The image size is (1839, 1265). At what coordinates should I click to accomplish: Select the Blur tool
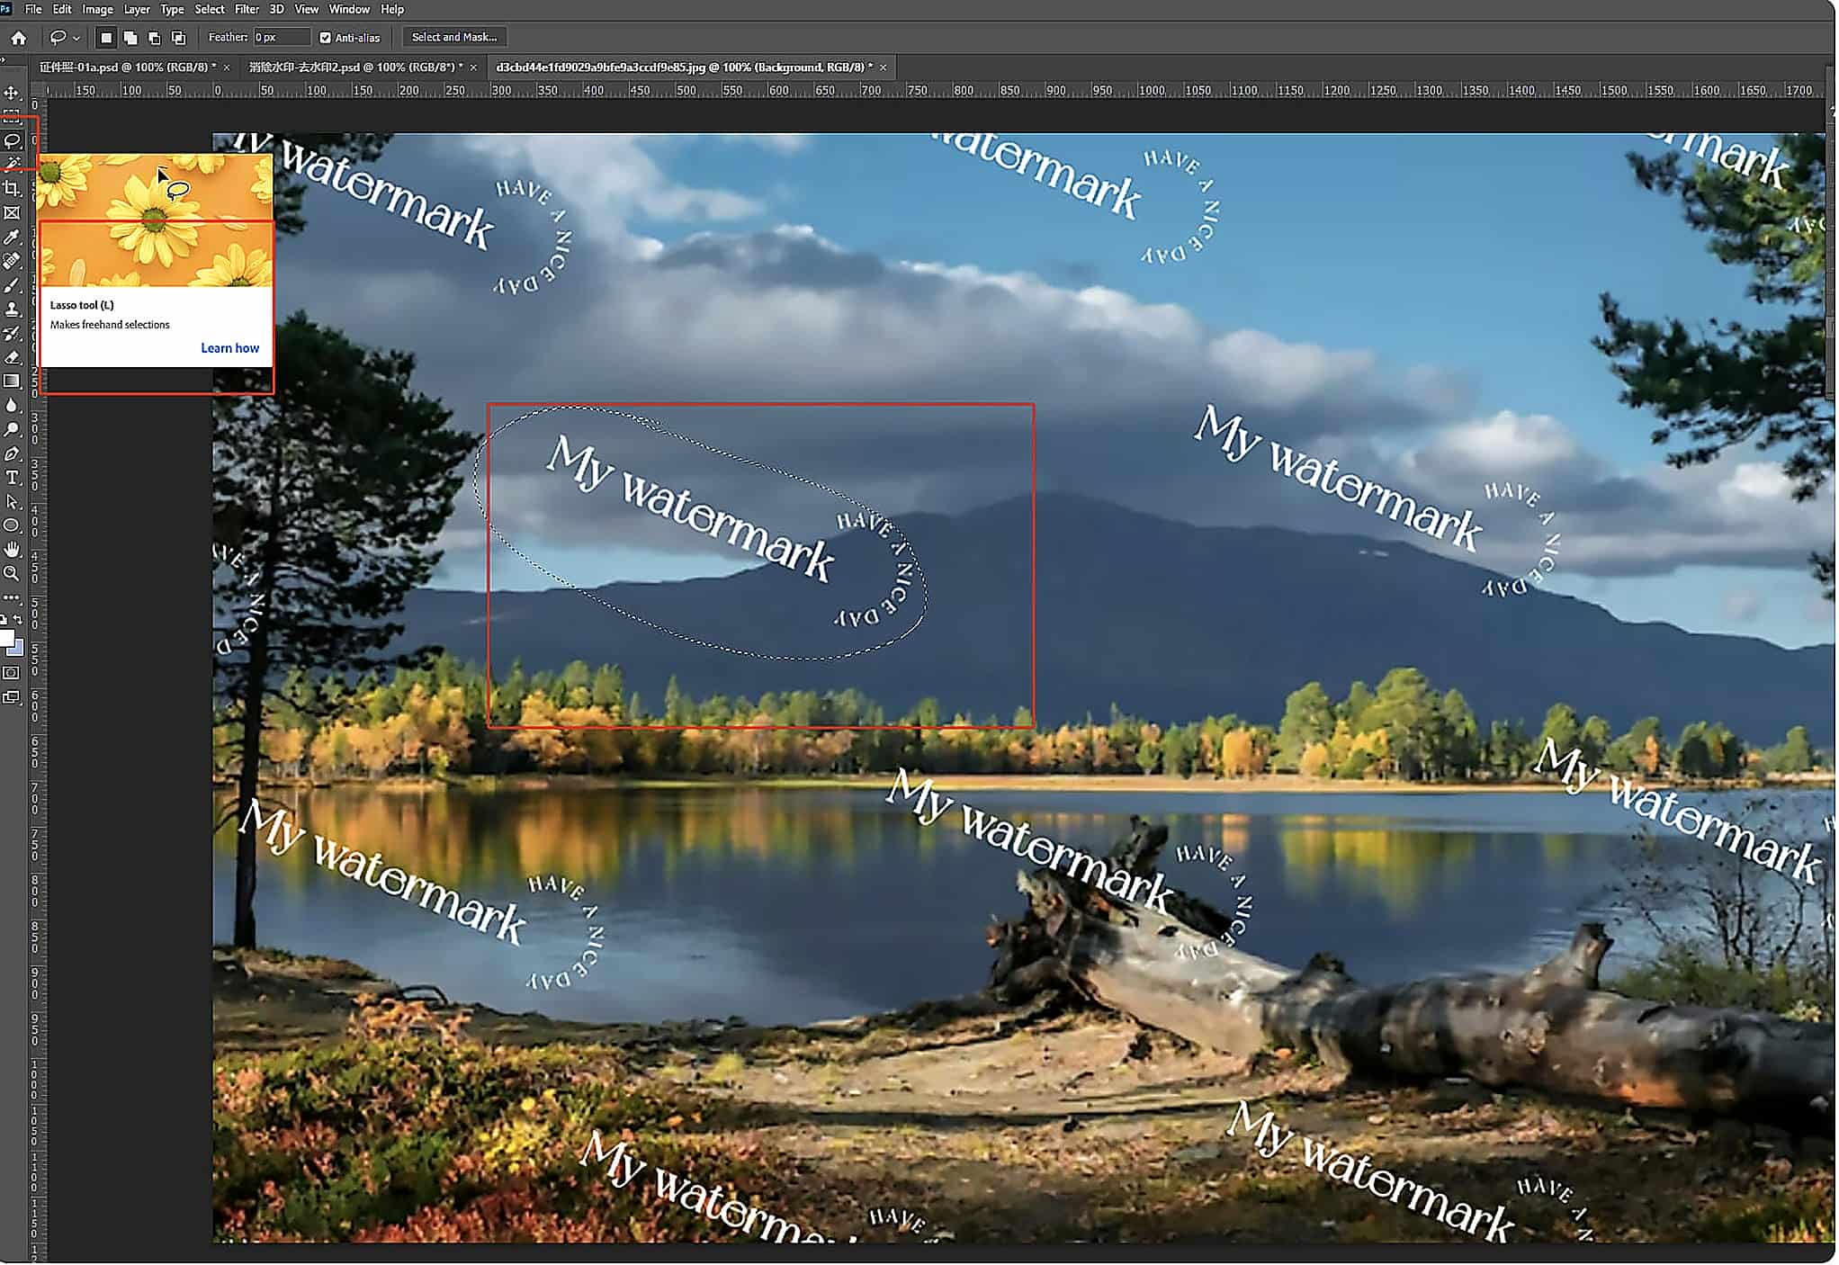(x=12, y=406)
